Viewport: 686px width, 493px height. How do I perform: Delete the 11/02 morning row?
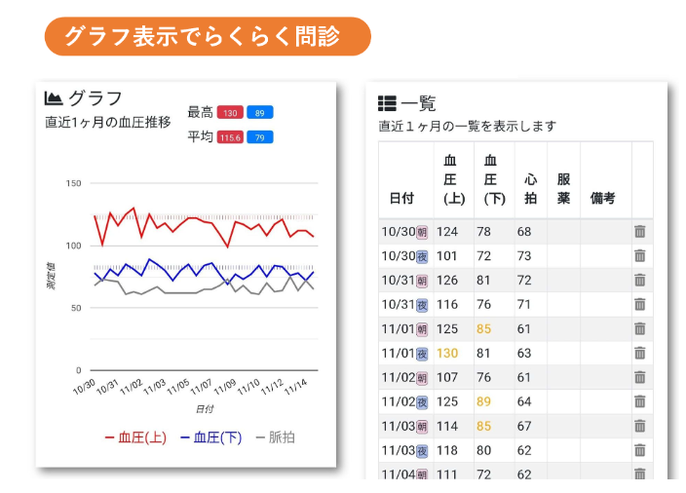pos(639,378)
